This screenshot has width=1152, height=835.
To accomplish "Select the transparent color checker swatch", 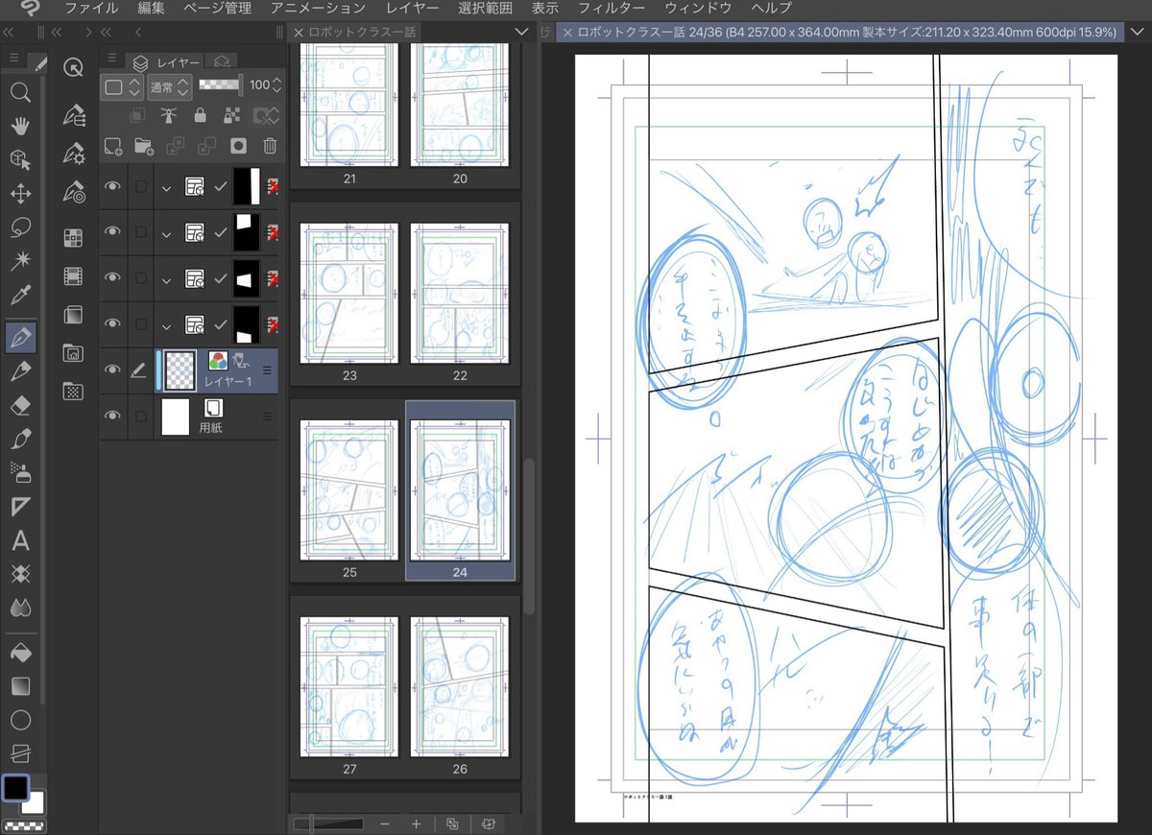I will coord(22,827).
